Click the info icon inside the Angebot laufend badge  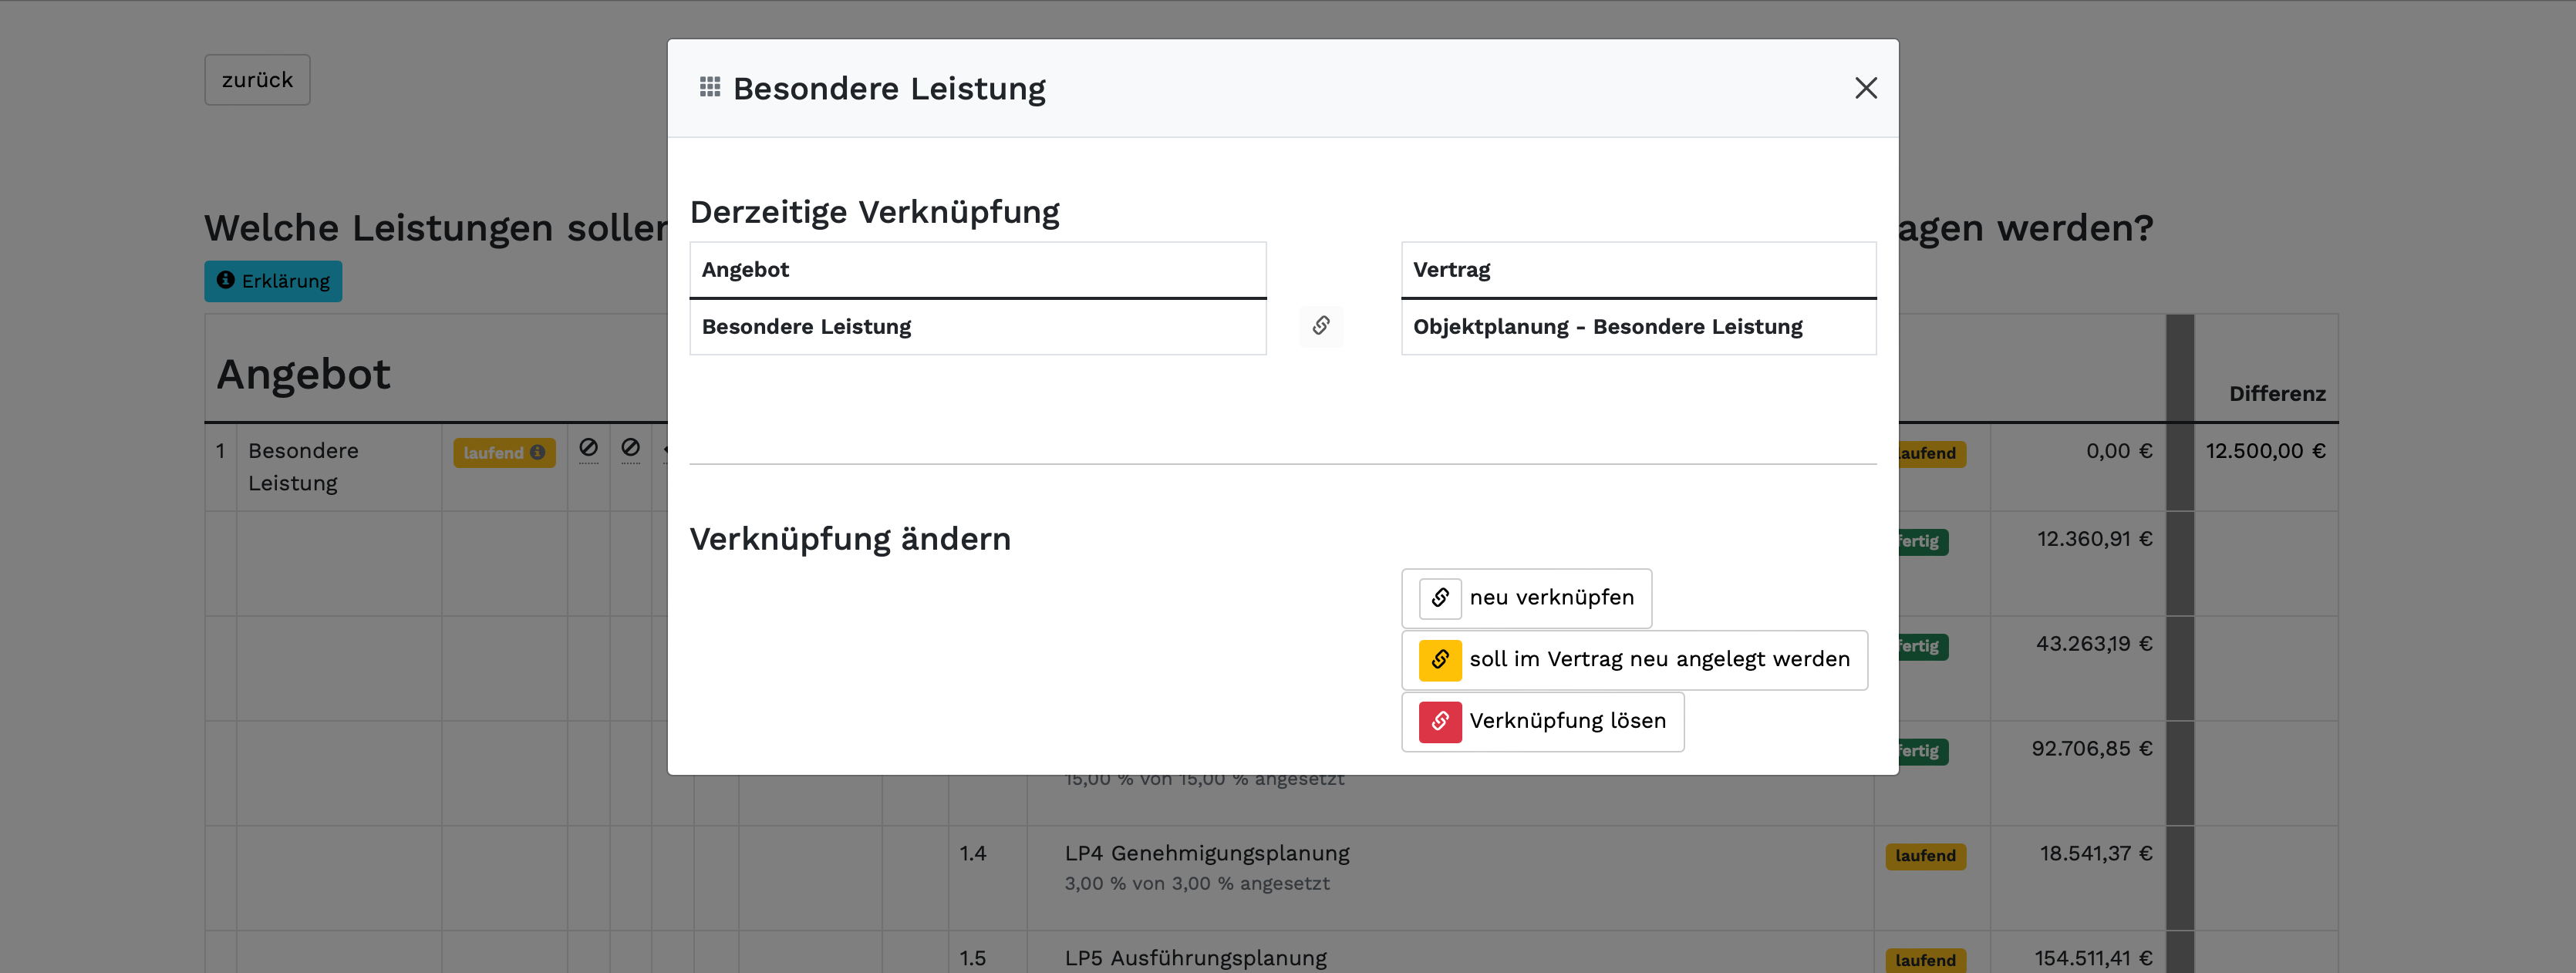tap(538, 453)
